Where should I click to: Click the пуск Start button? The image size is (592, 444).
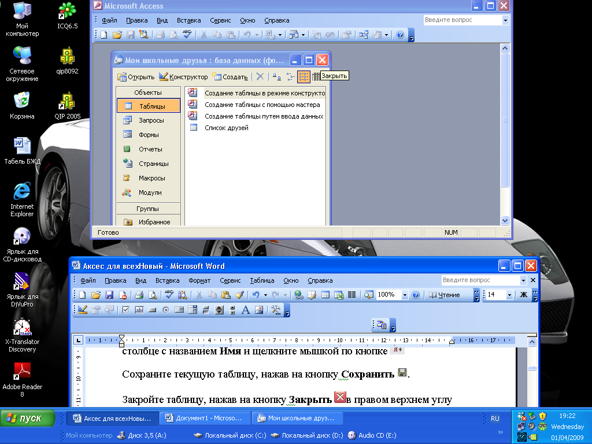[28, 419]
